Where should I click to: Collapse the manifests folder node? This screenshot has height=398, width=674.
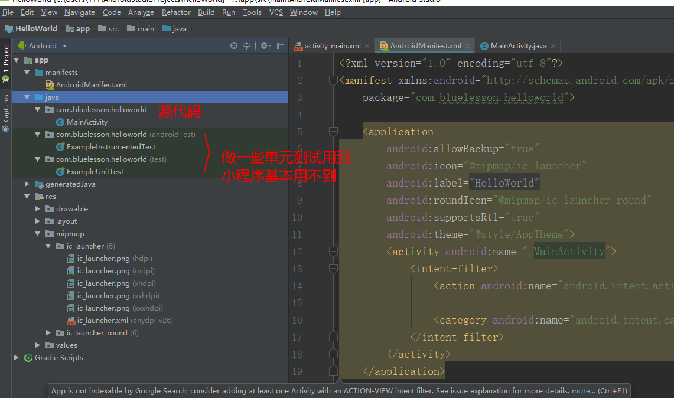click(27, 73)
